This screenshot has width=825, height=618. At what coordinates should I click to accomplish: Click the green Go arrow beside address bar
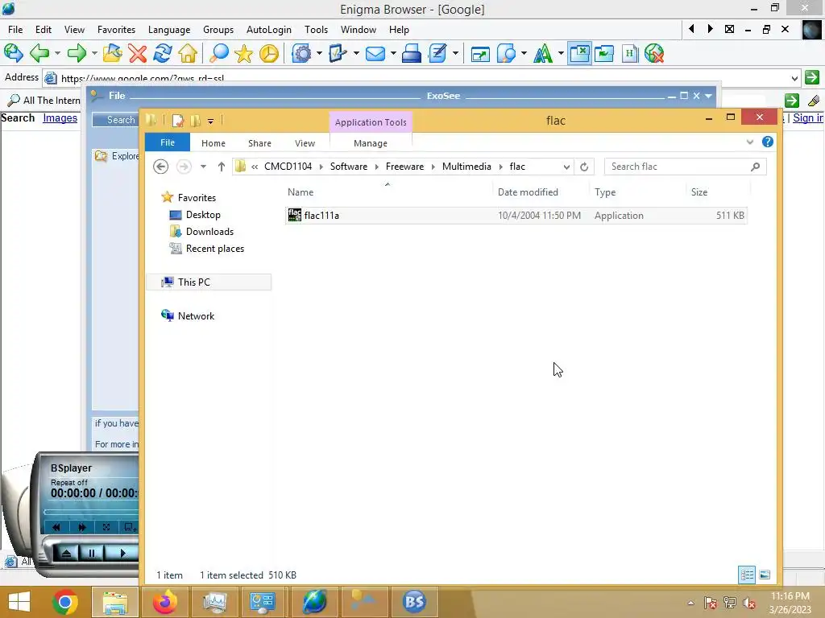tap(812, 77)
